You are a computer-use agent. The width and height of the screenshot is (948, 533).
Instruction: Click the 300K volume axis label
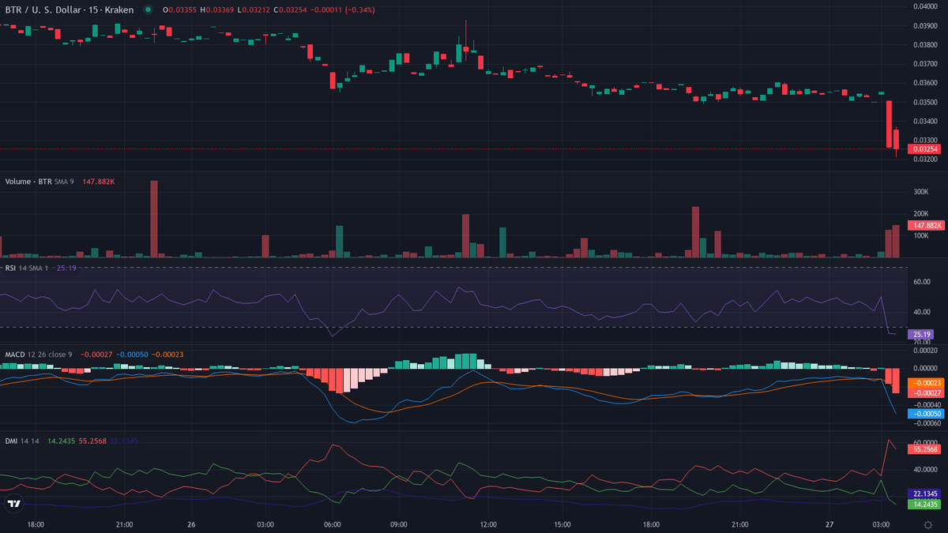tap(920, 192)
